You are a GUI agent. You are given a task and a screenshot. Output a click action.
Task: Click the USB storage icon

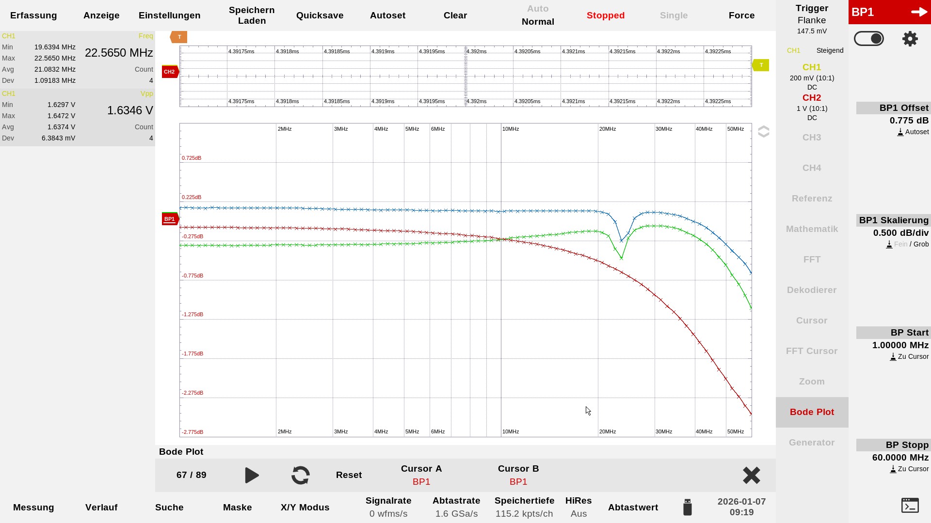pos(687,507)
